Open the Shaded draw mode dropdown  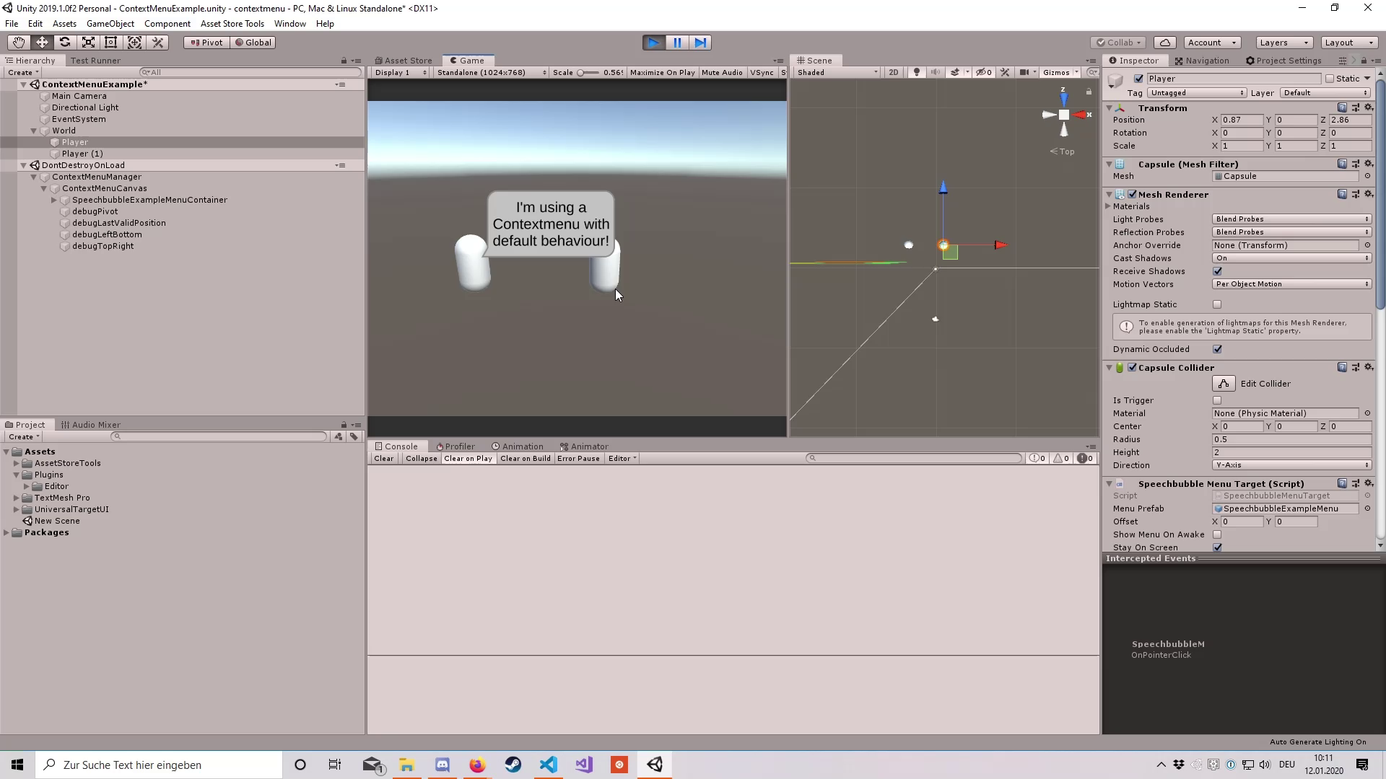coord(837,72)
